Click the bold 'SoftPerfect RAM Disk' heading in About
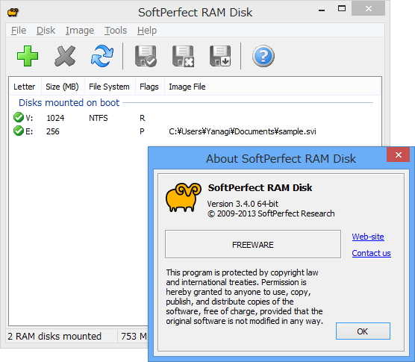 point(260,187)
